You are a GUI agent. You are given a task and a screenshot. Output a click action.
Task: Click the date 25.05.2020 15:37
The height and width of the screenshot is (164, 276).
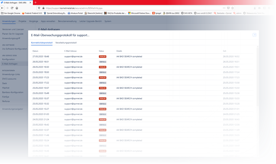pyautogui.click(x=41, y=98)
